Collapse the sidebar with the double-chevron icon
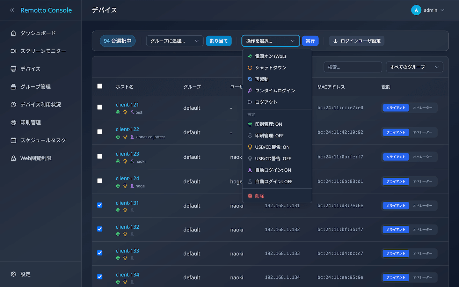The image size is (459, 287). coord(12,10)
